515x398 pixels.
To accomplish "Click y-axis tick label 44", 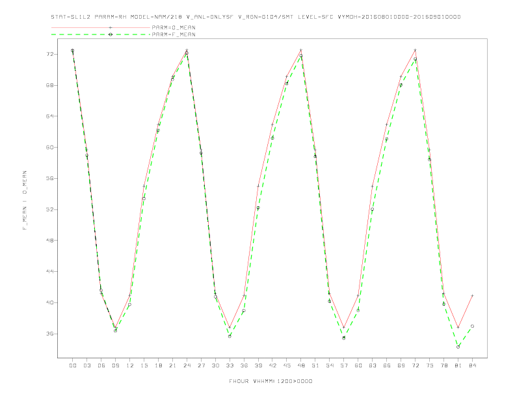I will [x=49, y=272].
